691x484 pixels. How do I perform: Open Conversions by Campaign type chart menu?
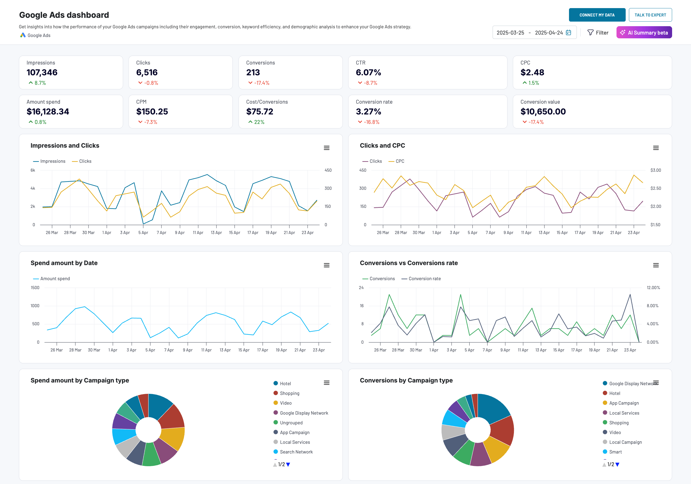click(x=656, y=383)
